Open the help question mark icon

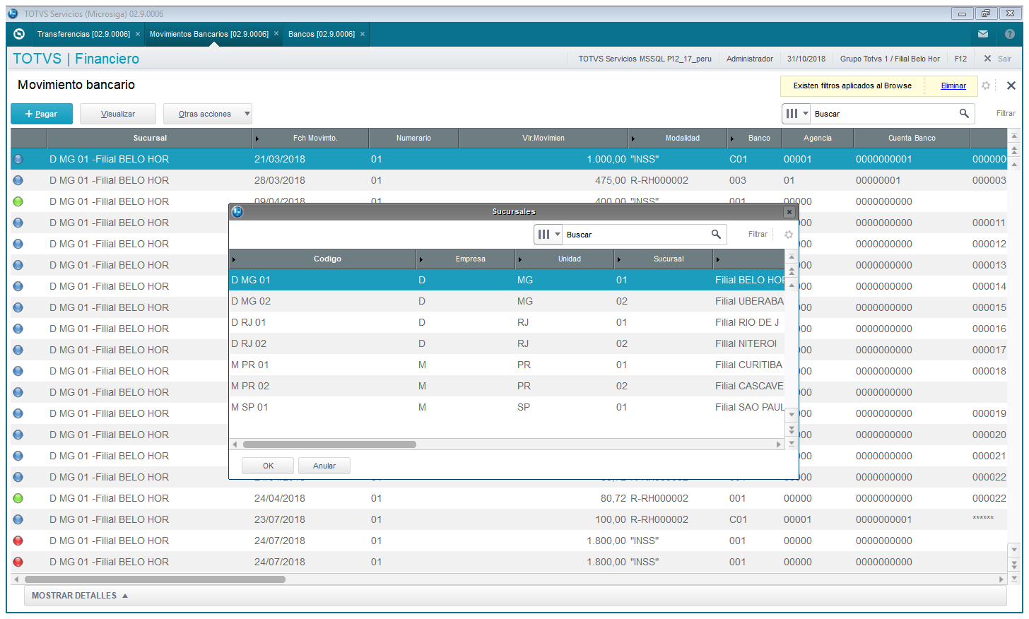[x=1010, y=34]
